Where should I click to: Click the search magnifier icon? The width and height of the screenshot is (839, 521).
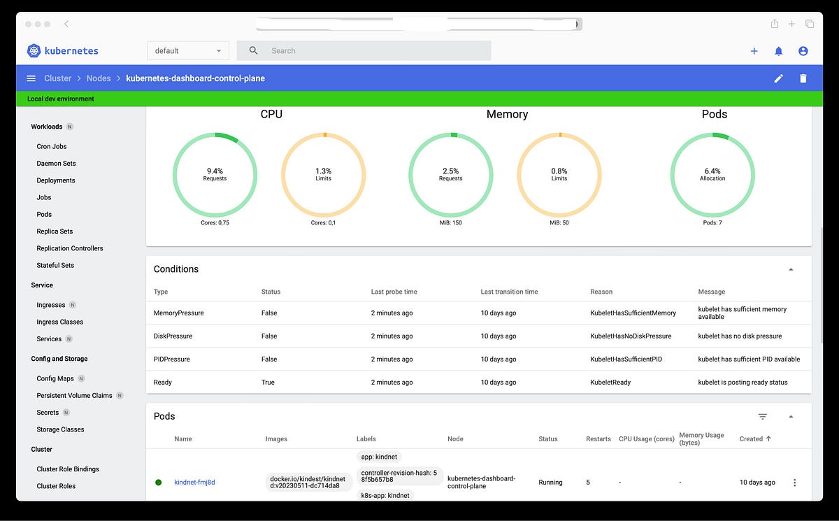pos(252,50)
